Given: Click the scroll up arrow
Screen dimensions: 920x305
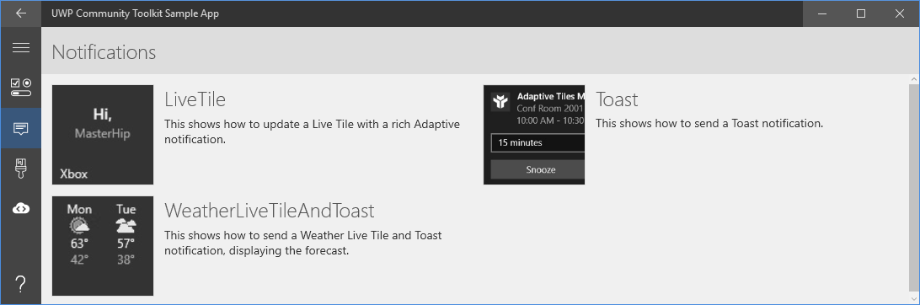Looking at the screenshot, I should click(x=913, y=79).
